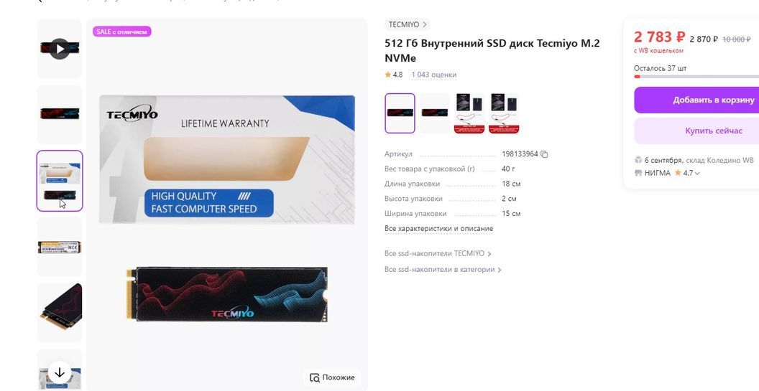Select the second SSD variant thumbnail

pyautogui.click(x=434, y=113)
